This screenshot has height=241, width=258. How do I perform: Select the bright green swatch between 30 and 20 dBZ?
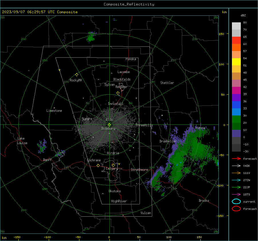pos(236,119)
